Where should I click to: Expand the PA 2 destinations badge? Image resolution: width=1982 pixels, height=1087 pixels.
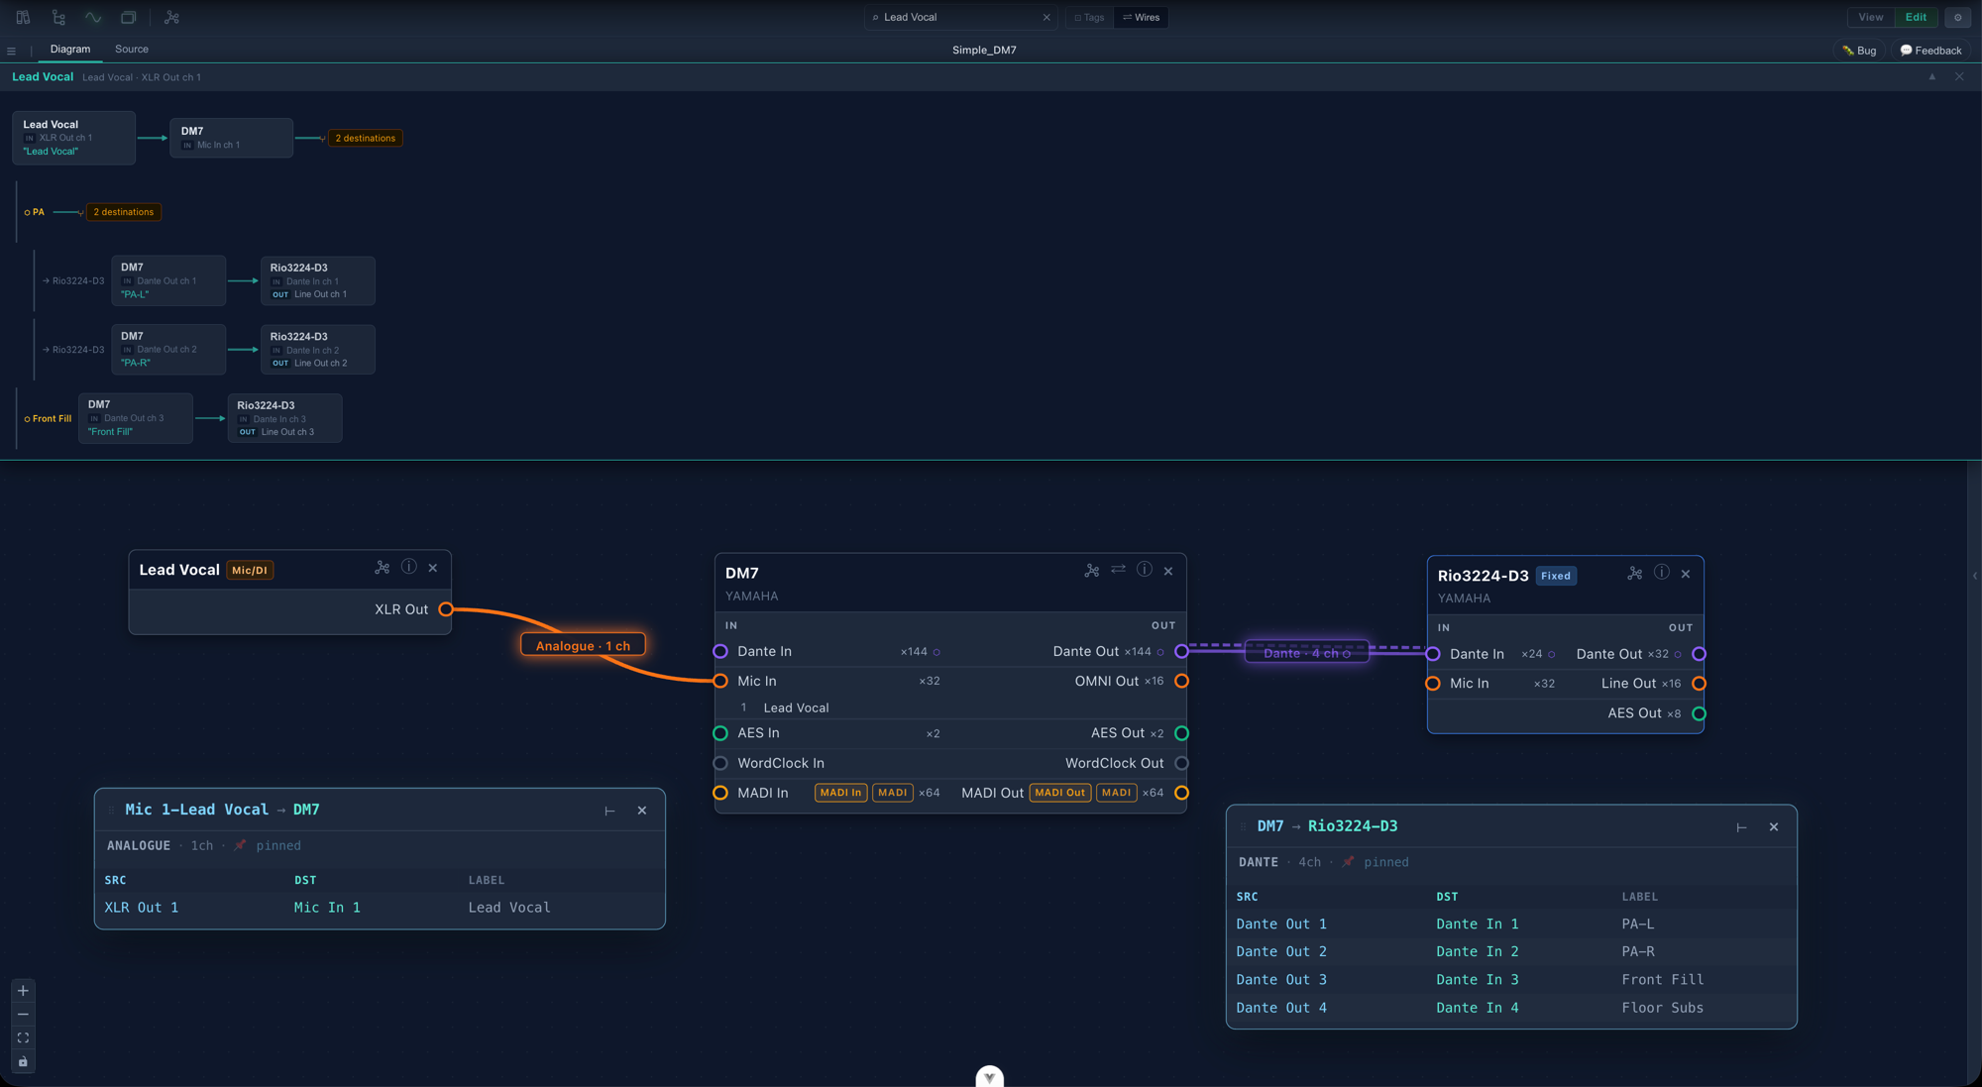click(x=124, y=212)
